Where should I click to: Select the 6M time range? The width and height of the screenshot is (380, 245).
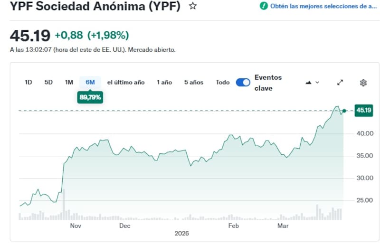point(90,82)
